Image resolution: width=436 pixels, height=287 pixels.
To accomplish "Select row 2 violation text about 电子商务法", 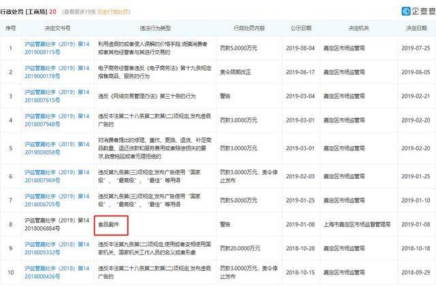I will [x=155, y=72].
